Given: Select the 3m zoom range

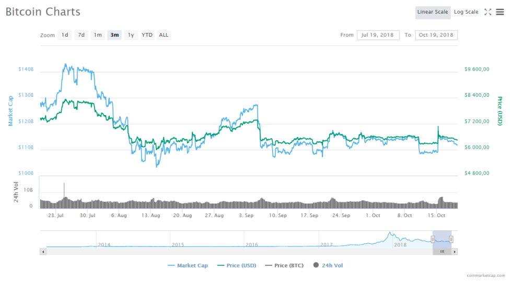Looking at the screenshot, I should (114, 35).
